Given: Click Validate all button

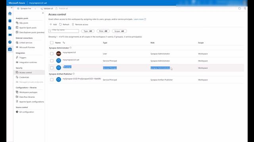Looking at the screenshot, I should [47, 9].
